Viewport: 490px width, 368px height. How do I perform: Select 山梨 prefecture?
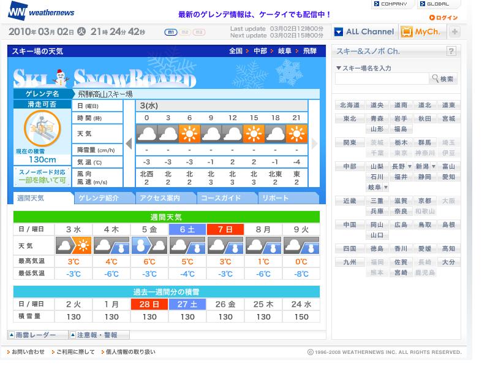(x=377, y=166)
